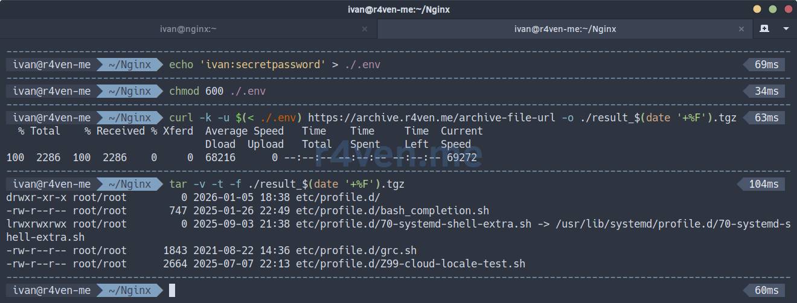The height and width of the screenshot is (303, 797).
Task: Close the terminal with the red button
Action: pyautogui.click(x=787, y=9)
